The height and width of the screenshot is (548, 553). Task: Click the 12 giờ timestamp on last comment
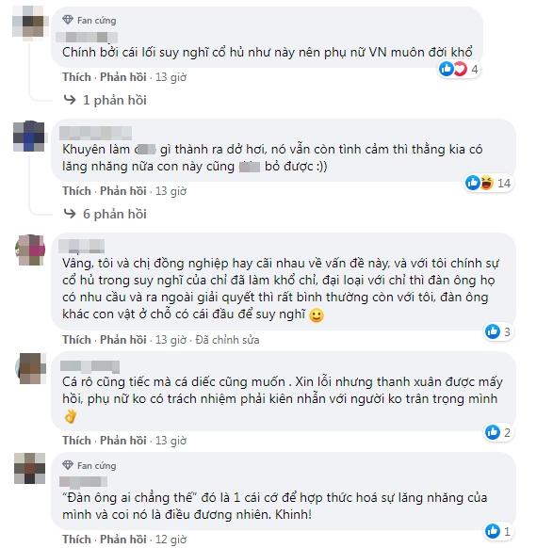coord(171,540)
